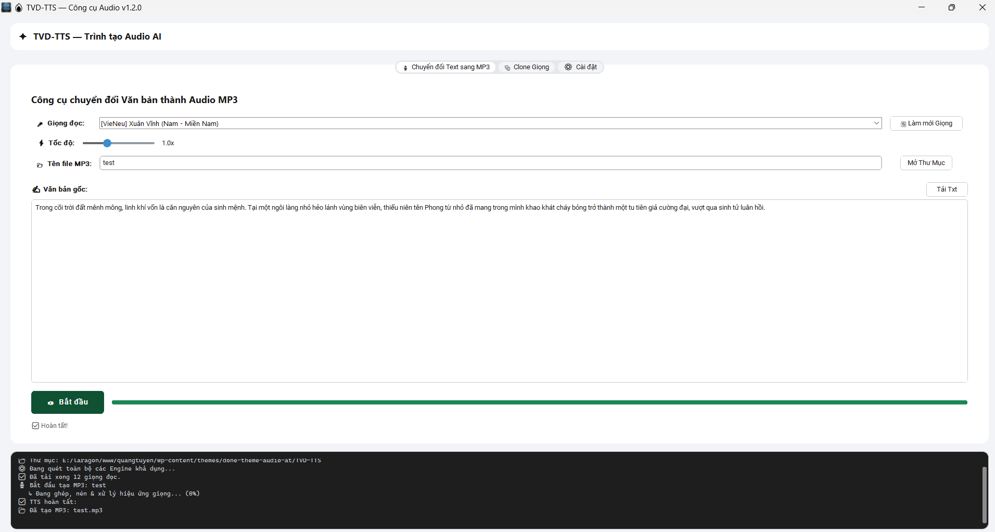Click the Tốc độ speed slider handle

click(x=107, y=143)
